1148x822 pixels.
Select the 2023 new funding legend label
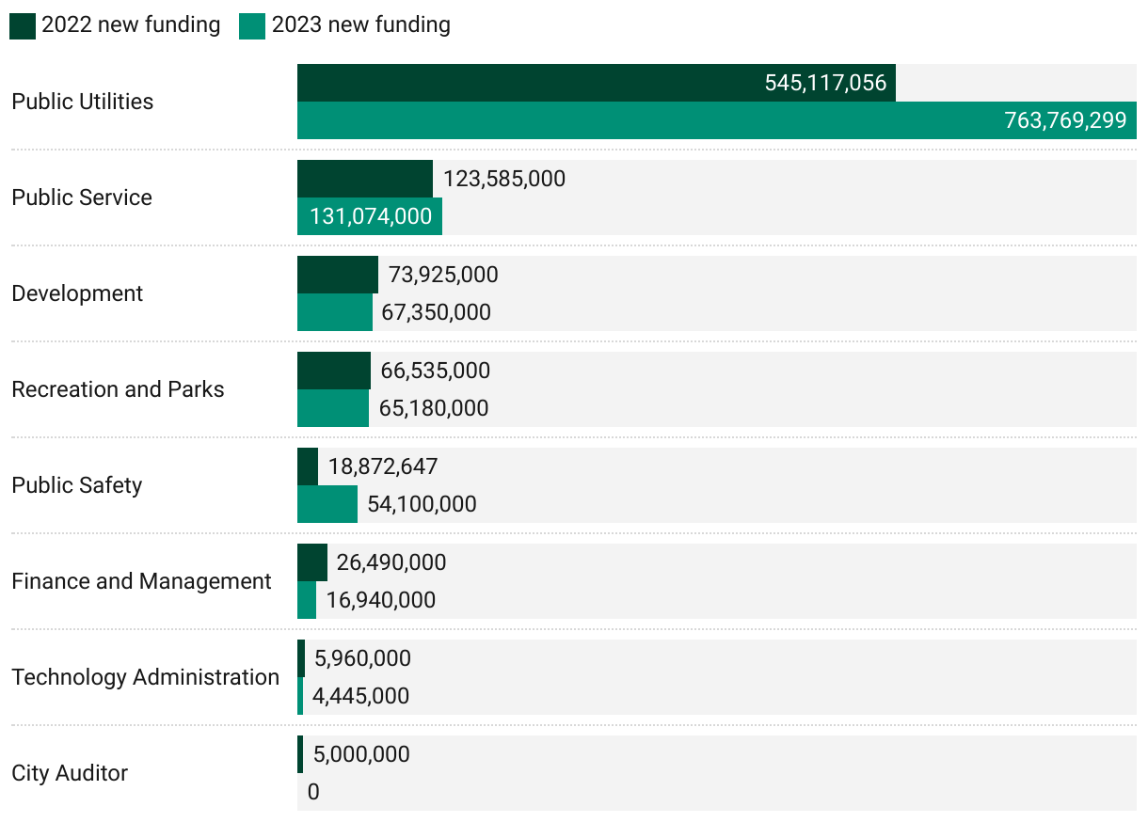tap(361, 25)
